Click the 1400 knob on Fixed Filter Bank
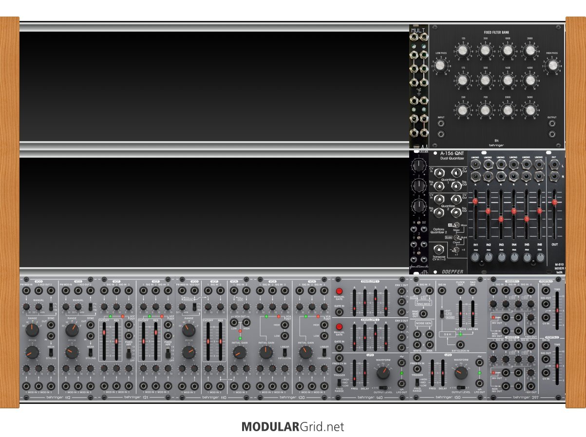 [508, 80]
